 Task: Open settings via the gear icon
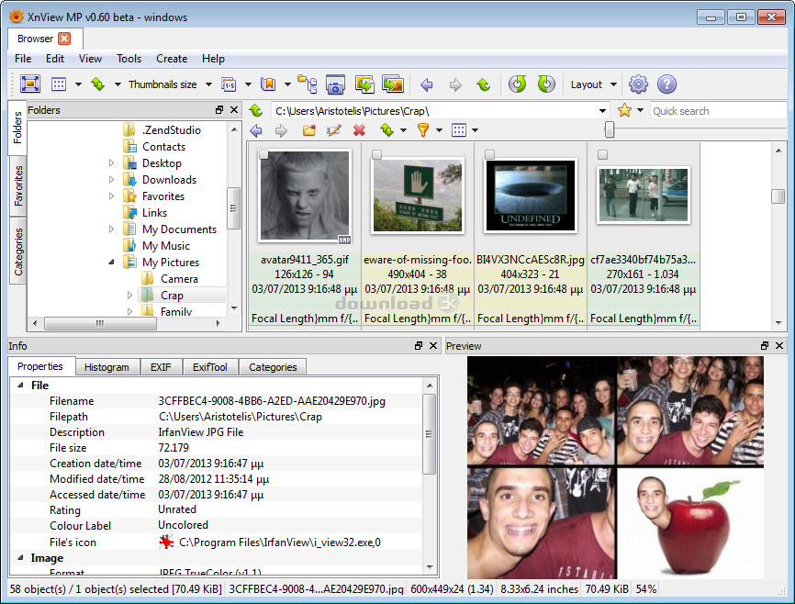[x=638, y=84]
